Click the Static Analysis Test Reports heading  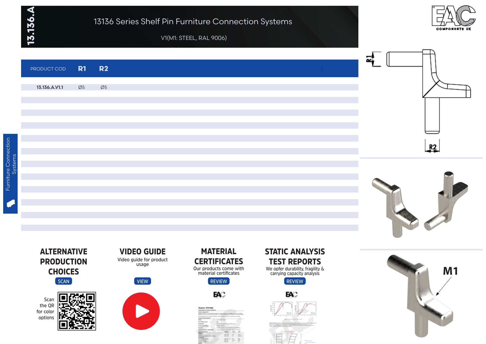click(x=295, y=257)
